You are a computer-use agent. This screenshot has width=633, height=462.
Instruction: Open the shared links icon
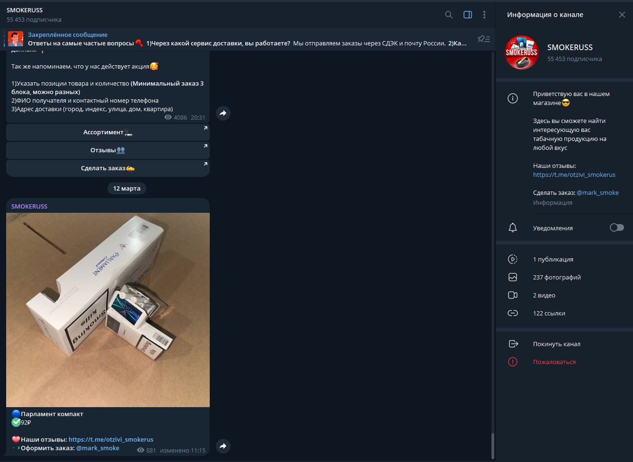(513, 313)
